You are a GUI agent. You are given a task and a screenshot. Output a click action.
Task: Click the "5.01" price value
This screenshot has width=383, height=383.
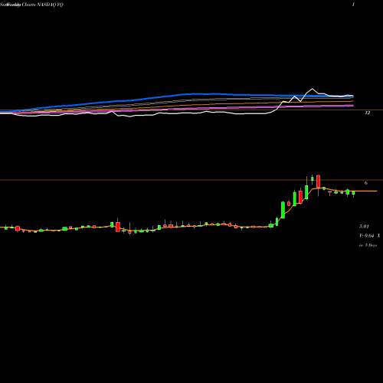364,226
